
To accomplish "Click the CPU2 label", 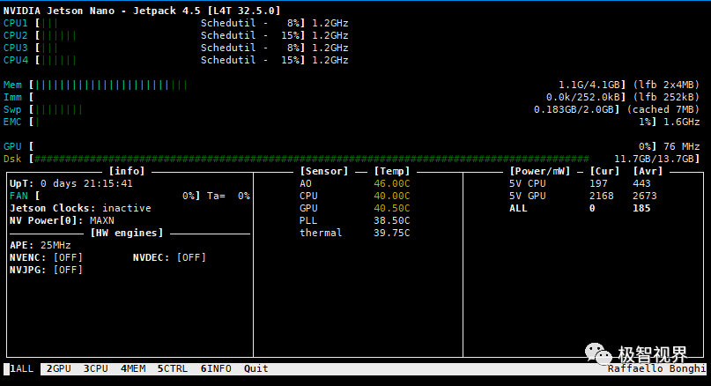I will [x=15, y=35].
